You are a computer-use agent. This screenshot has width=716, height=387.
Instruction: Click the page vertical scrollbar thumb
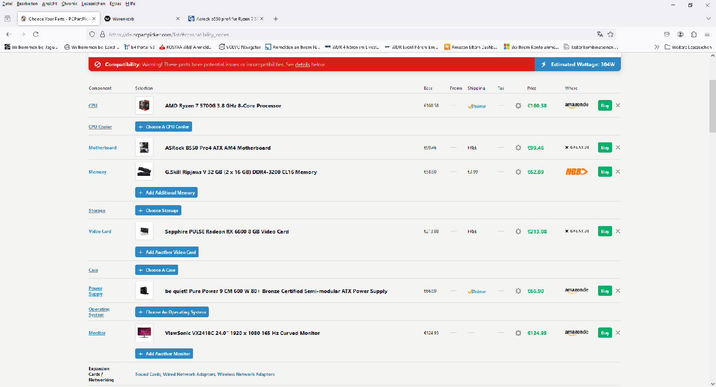pyautogui.click(x=712, y=106)
